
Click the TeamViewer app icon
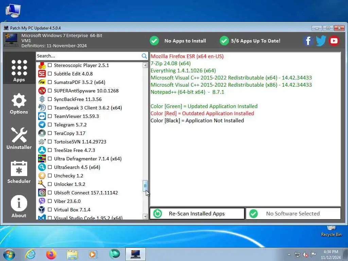click(42, 116)
